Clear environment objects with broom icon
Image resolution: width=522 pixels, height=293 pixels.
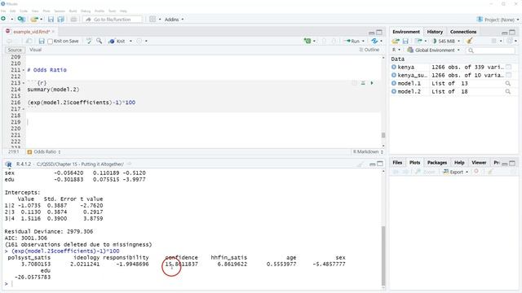coord(470,41)
